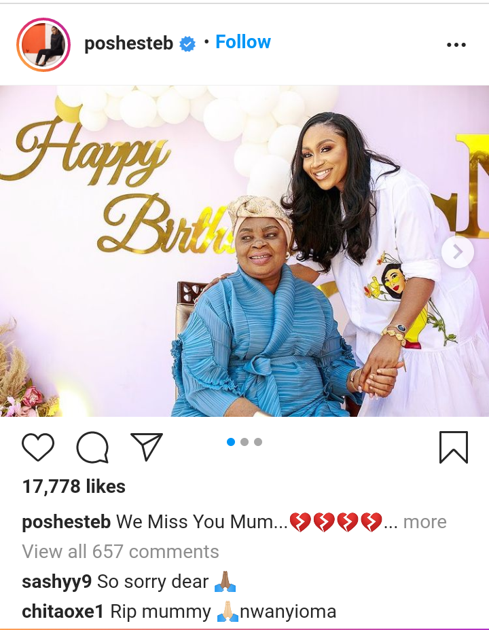Expand caption by clicking more
Image resolution: width=489 pixels, height=630 pixels.
(x=424, y=522)
